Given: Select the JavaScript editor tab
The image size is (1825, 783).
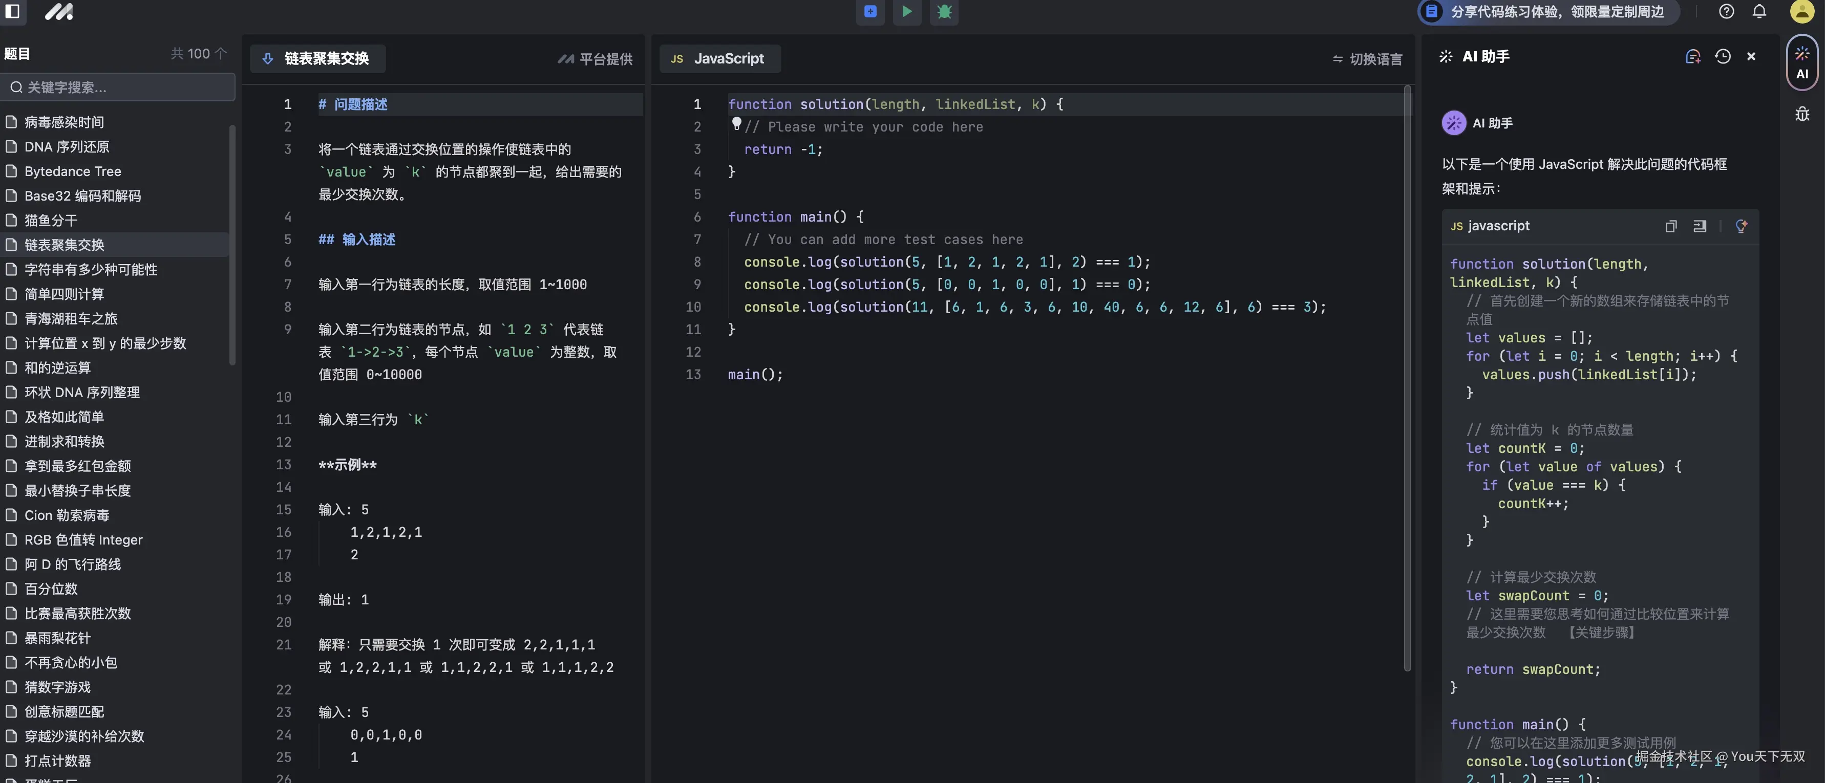Looking at the screenshot, I should click(719, 59).
